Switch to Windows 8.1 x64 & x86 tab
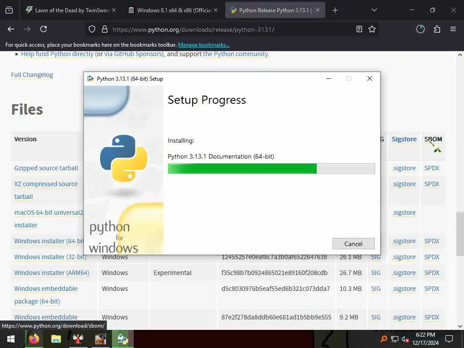464x348 pixels. tap(174, 10)
